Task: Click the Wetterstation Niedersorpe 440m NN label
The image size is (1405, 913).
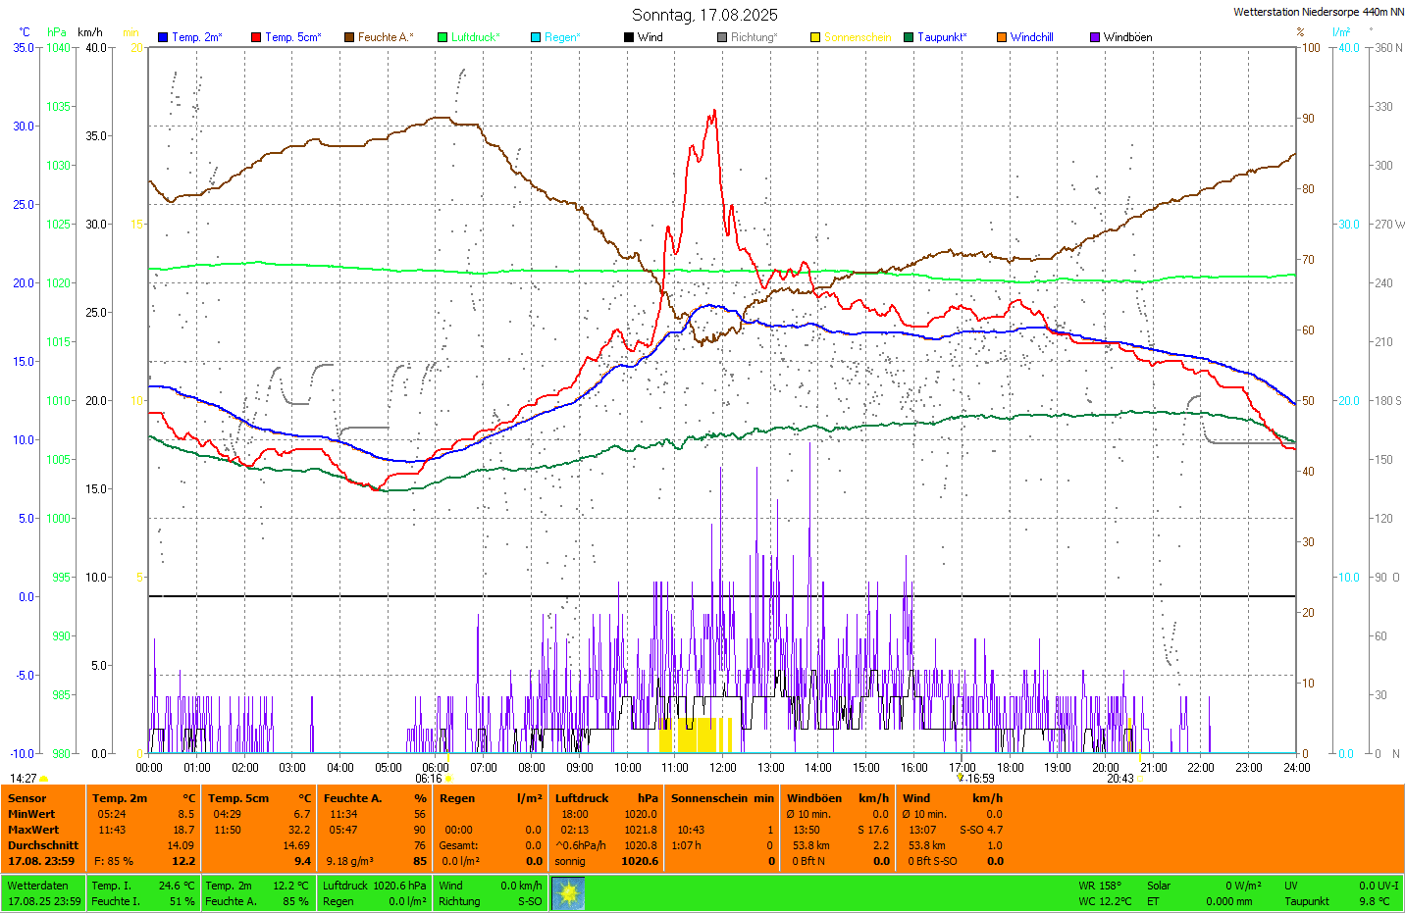Action: tap(1318, 13)
